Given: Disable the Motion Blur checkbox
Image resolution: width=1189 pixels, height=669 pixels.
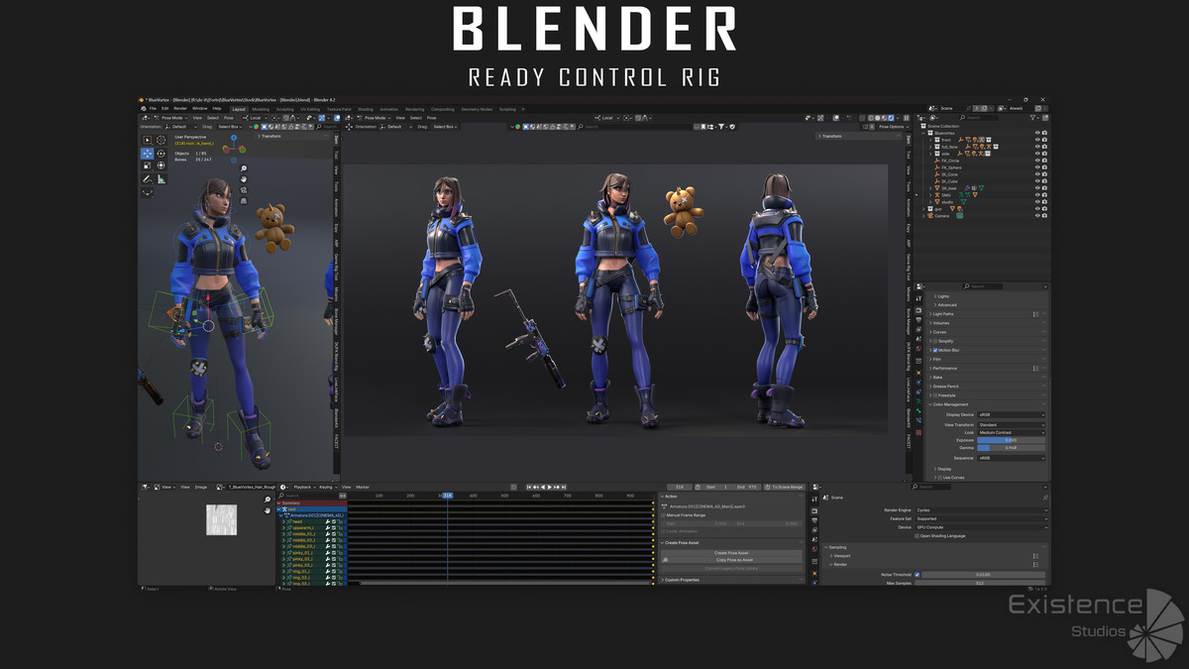Looking at the screenshot, I should tap(934, 349).
